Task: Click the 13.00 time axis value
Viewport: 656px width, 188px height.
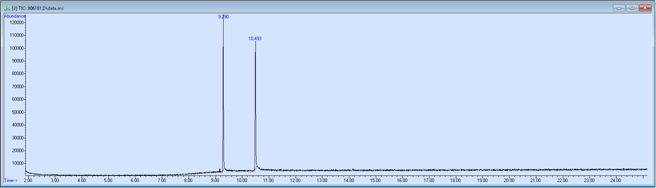Action: pos(322,180)
